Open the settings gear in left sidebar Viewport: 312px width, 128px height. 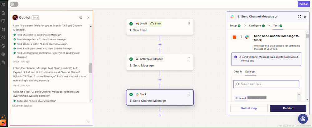pyautogui.click(x=3, y=54)
